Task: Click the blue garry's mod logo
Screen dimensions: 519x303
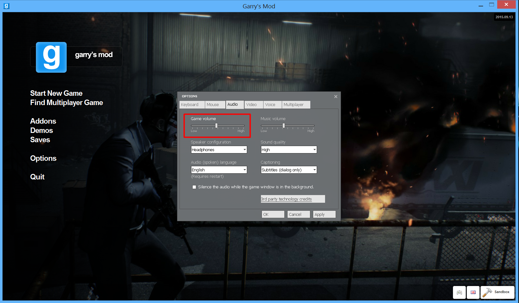Action: click(x=51, y=57)
